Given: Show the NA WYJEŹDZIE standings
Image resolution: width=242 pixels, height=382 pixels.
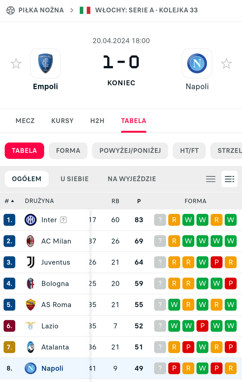Looking at the screenshot, I should tap(131, 179).
